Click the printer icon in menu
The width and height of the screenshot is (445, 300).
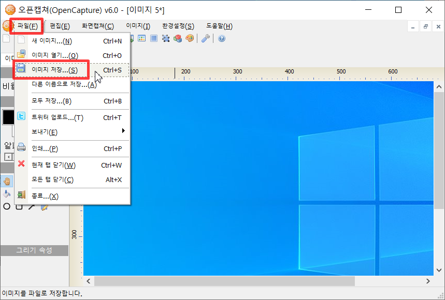pyautogui.click(x=21, y=147)
